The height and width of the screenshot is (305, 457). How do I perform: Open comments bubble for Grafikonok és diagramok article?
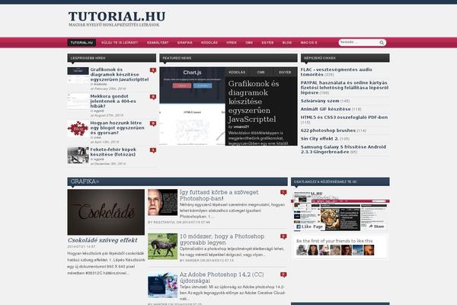pos(153,70)
